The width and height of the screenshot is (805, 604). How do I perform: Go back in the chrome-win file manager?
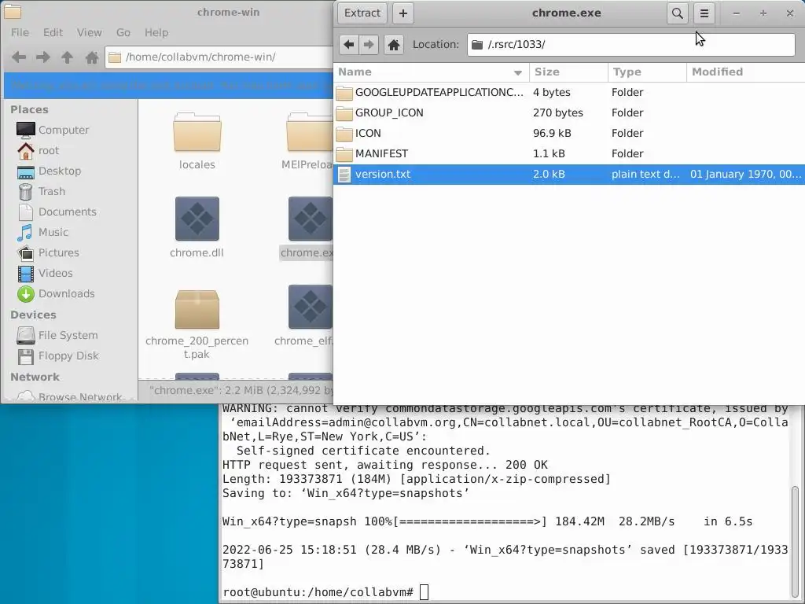click(19, 57)
